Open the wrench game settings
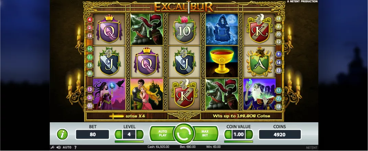This screenshot has height=151, width=368. click(x=53, y=148)
